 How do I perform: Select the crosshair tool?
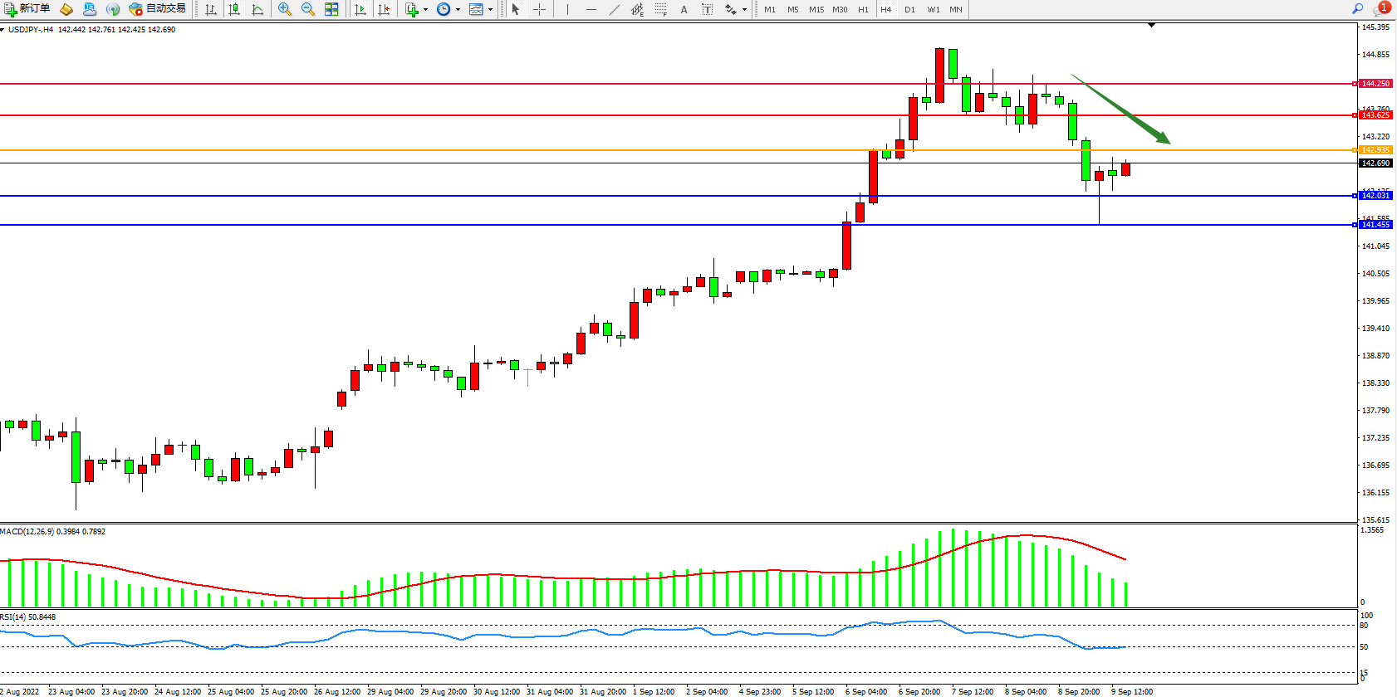539,9
